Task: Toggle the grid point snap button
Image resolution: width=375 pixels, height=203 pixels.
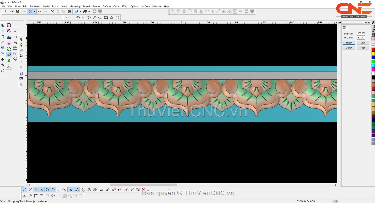Action: point(71,190)
